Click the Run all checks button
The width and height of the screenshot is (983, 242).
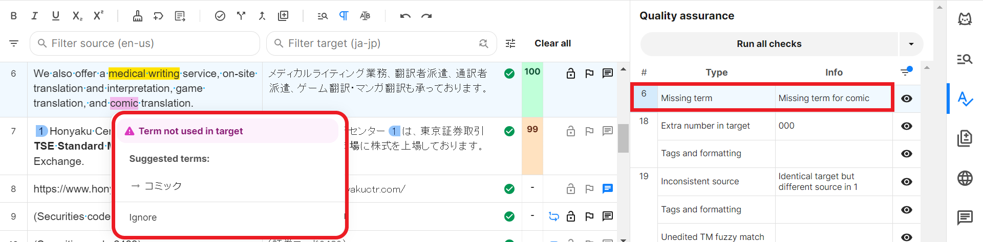point(769,44)
